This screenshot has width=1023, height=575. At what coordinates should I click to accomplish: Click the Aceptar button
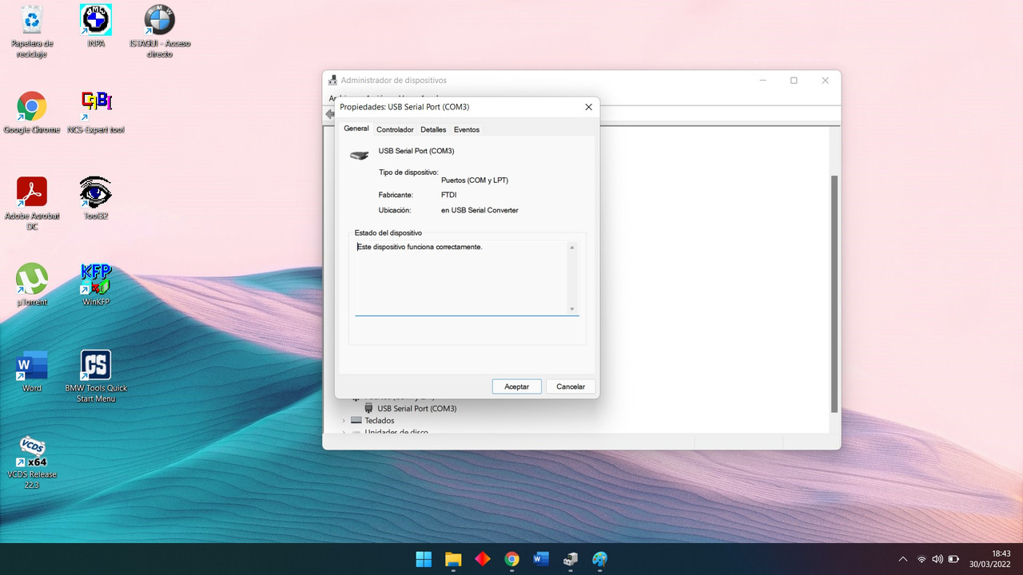point(517,387)
